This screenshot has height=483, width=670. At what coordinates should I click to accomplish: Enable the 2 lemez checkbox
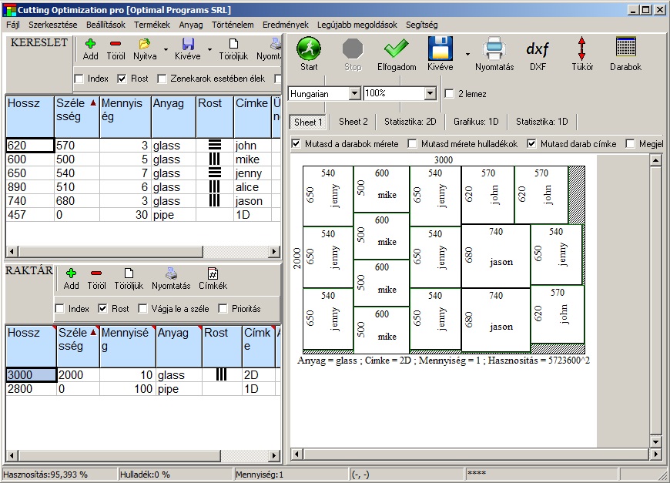pyautogui.click(x=450, y=94)
